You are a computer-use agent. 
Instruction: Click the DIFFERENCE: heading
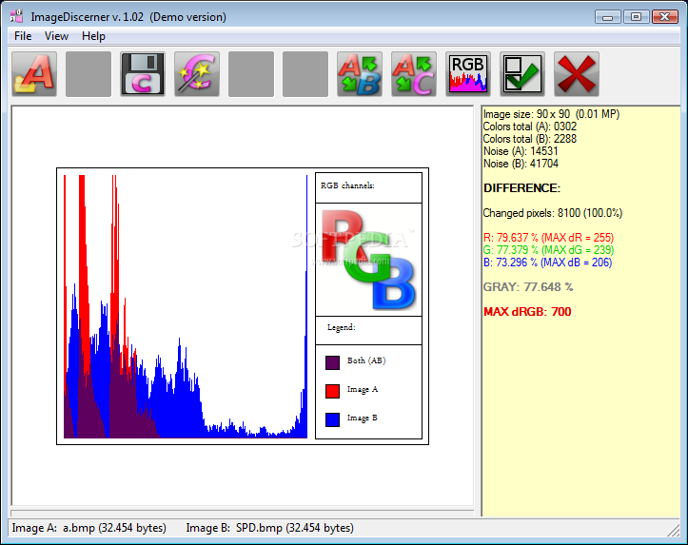point(521,188)
